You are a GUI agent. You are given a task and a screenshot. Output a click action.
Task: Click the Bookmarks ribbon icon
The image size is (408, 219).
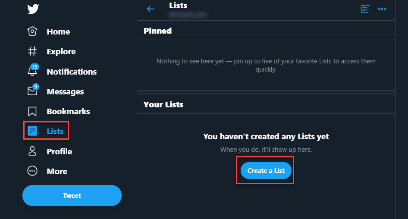[32, 112]
